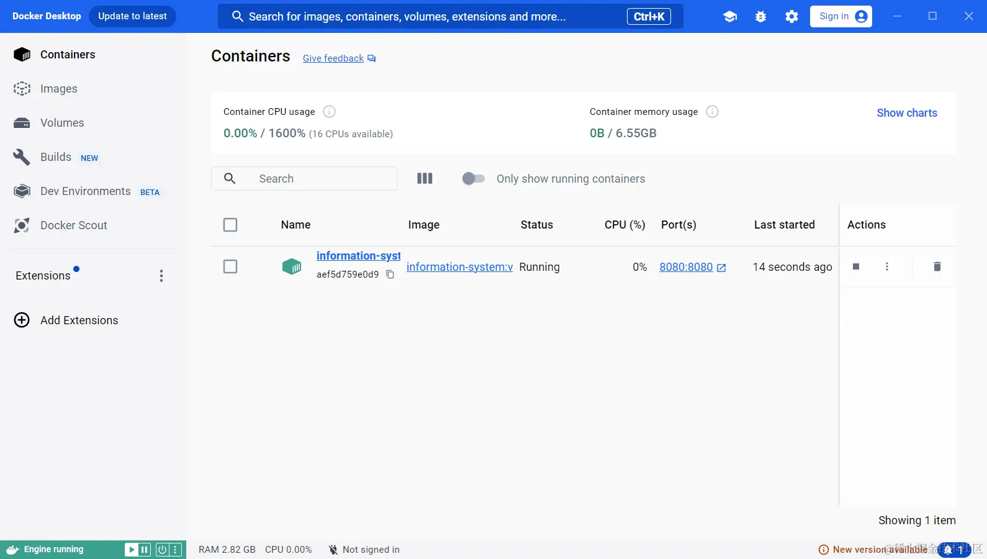Open the information-syst container name link
The width and height of the screenshot is (987, 559).
click(x=359, y=256)
